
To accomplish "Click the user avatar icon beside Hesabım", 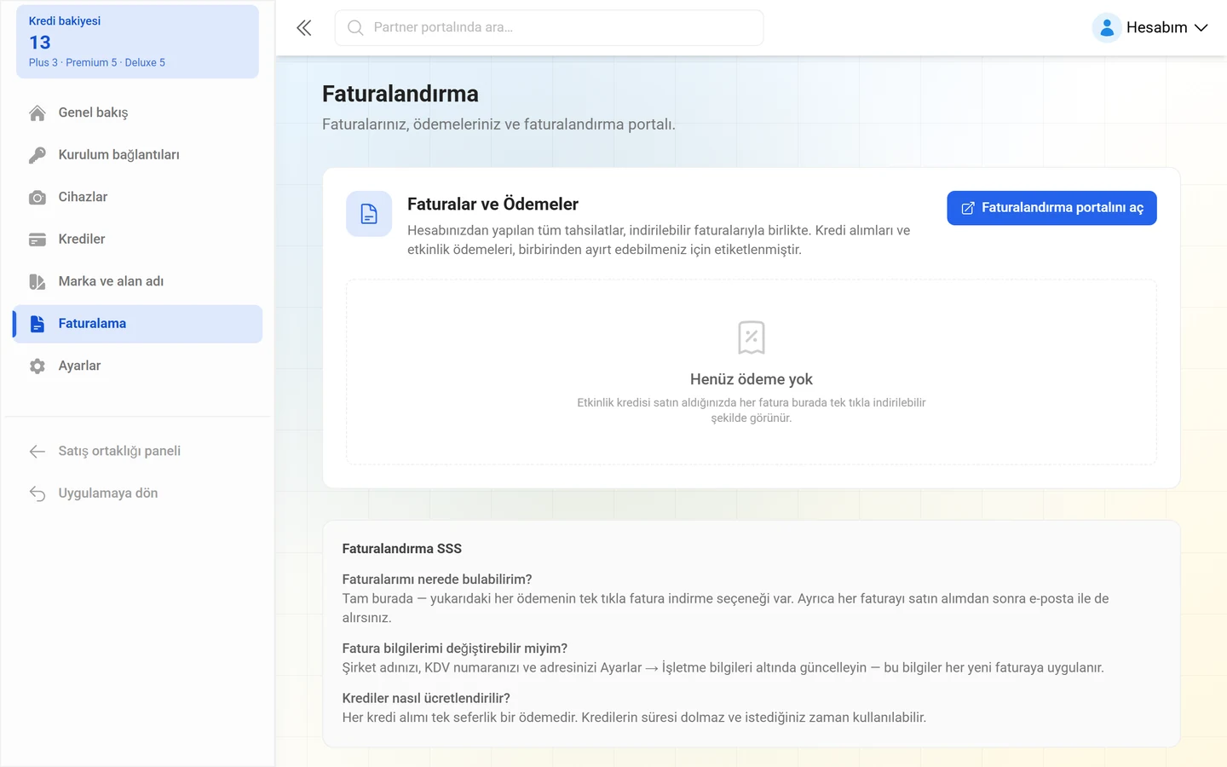I will (1106, 28).
